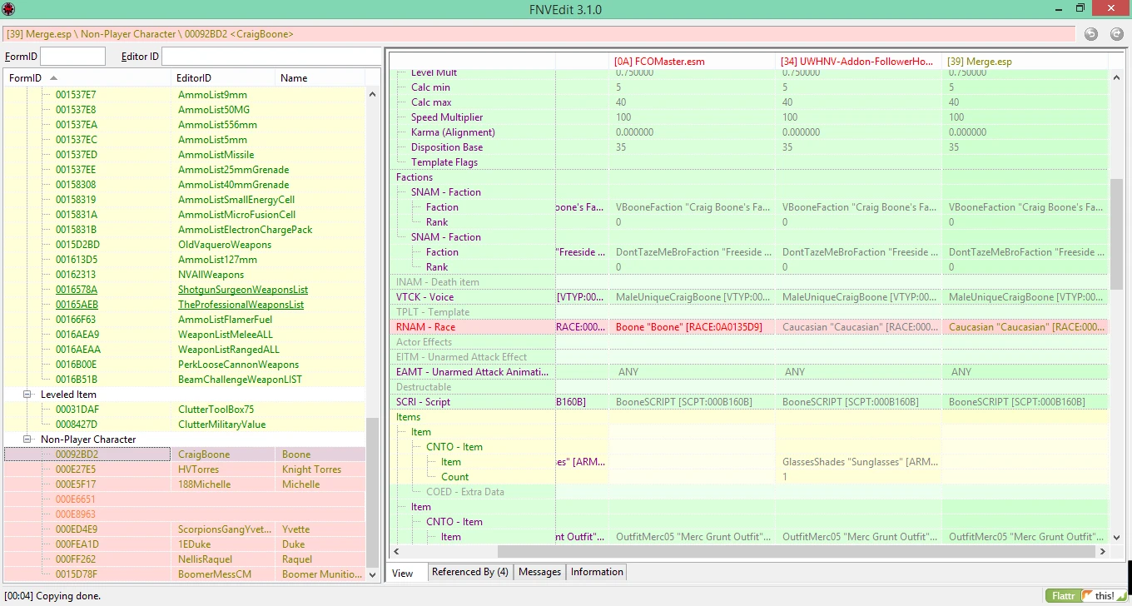Sort by the FormID column header

[87, 78]
